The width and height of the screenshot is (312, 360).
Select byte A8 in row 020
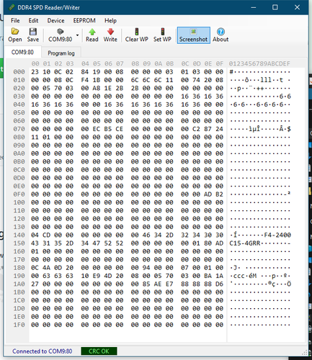coord(97,88)
